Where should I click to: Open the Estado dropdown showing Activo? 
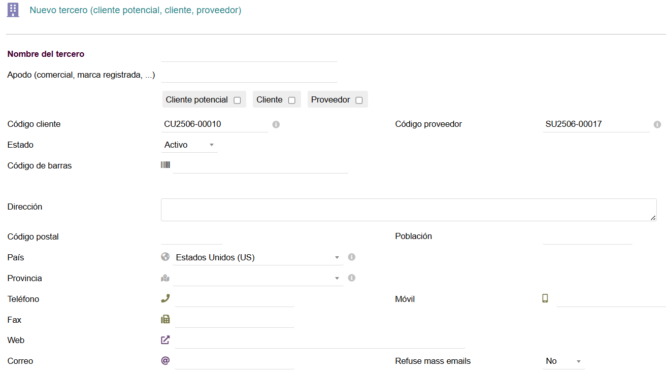(x=189, y=145)
